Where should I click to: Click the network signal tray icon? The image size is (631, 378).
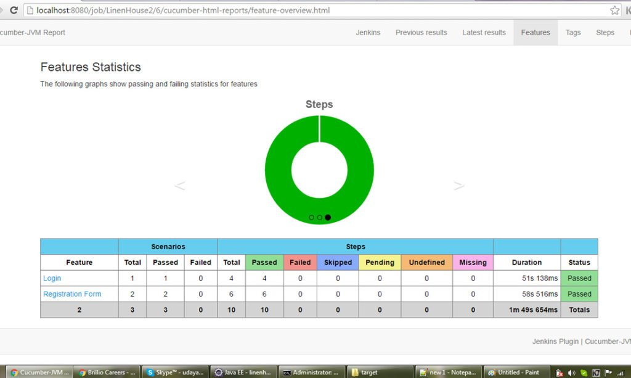621,373
